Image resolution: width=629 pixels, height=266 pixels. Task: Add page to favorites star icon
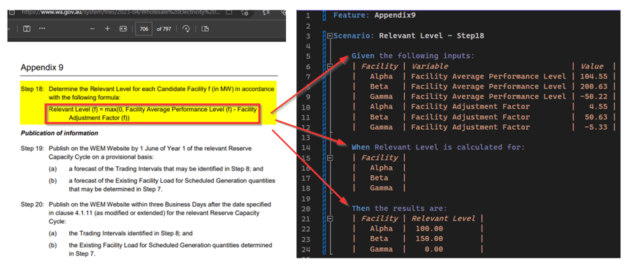coord(244,13)
